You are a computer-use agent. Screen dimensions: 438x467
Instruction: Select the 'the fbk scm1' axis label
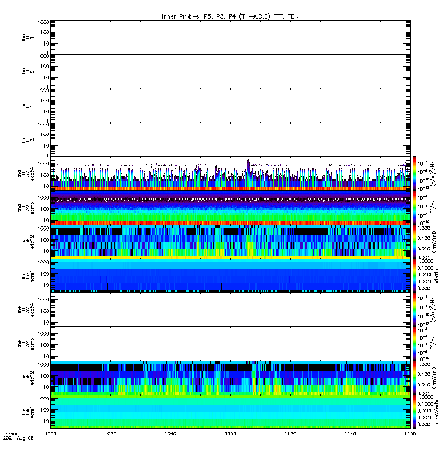point(27,412)
